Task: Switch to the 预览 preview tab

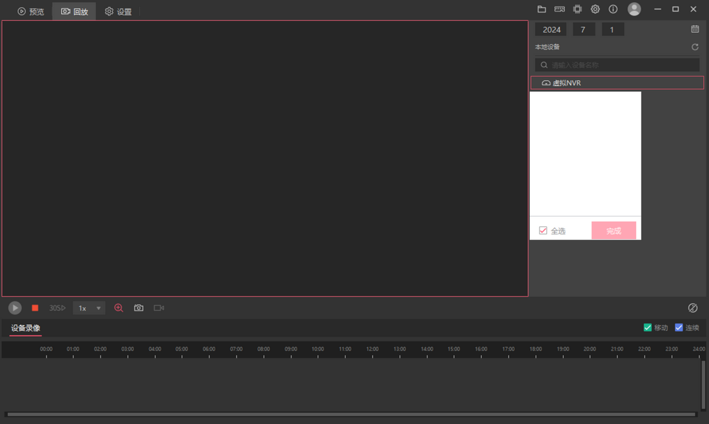Action: [x=31, y=11]
